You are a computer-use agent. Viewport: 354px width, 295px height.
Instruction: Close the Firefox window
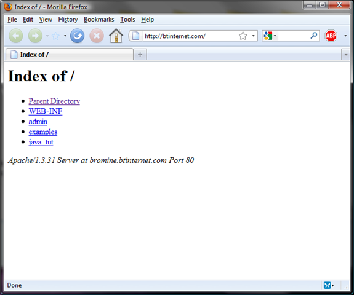coord(339,5)
